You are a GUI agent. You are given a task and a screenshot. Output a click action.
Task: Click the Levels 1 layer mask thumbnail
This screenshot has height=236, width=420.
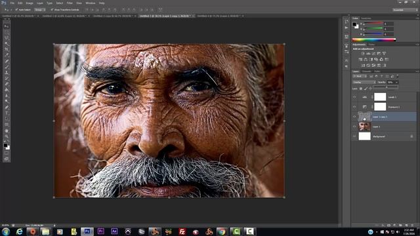click(x=380, y=97)
